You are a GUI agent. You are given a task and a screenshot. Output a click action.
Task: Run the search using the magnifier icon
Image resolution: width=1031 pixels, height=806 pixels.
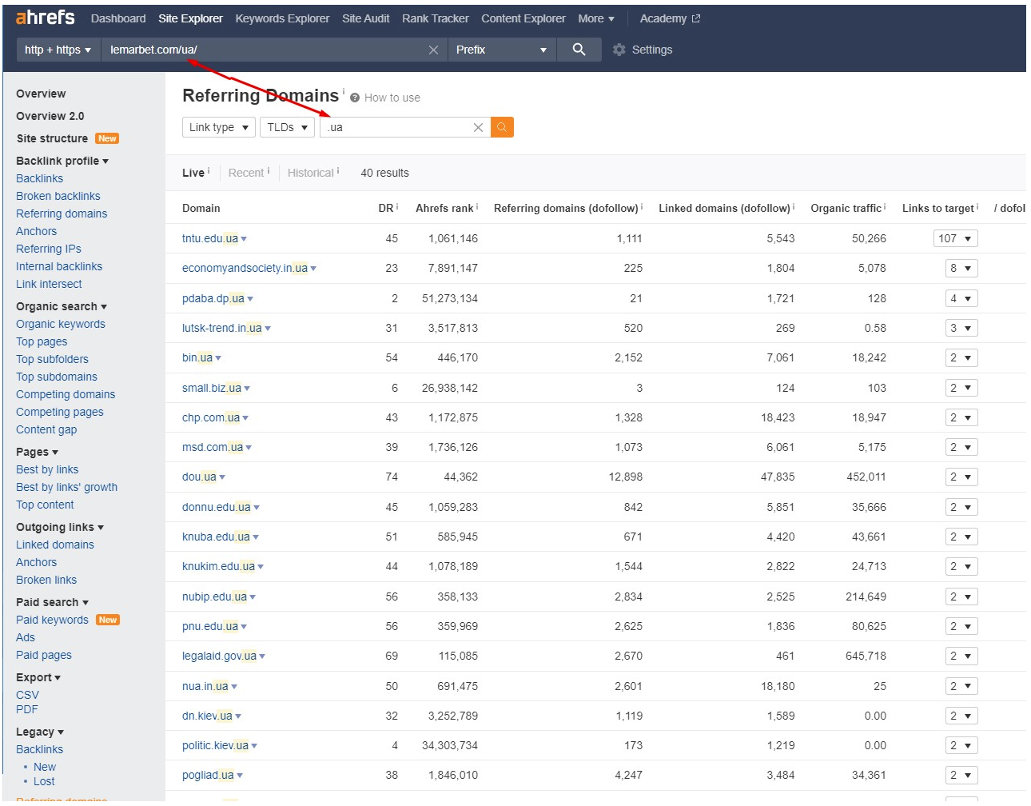579,50
